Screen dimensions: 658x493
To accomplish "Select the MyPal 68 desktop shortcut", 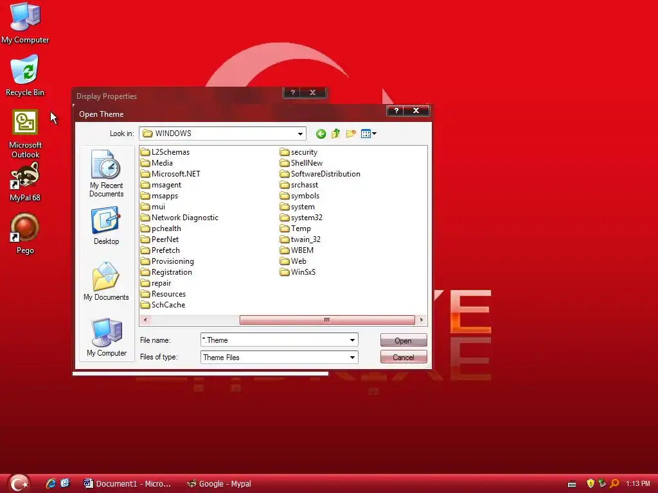I will (25, 182).
